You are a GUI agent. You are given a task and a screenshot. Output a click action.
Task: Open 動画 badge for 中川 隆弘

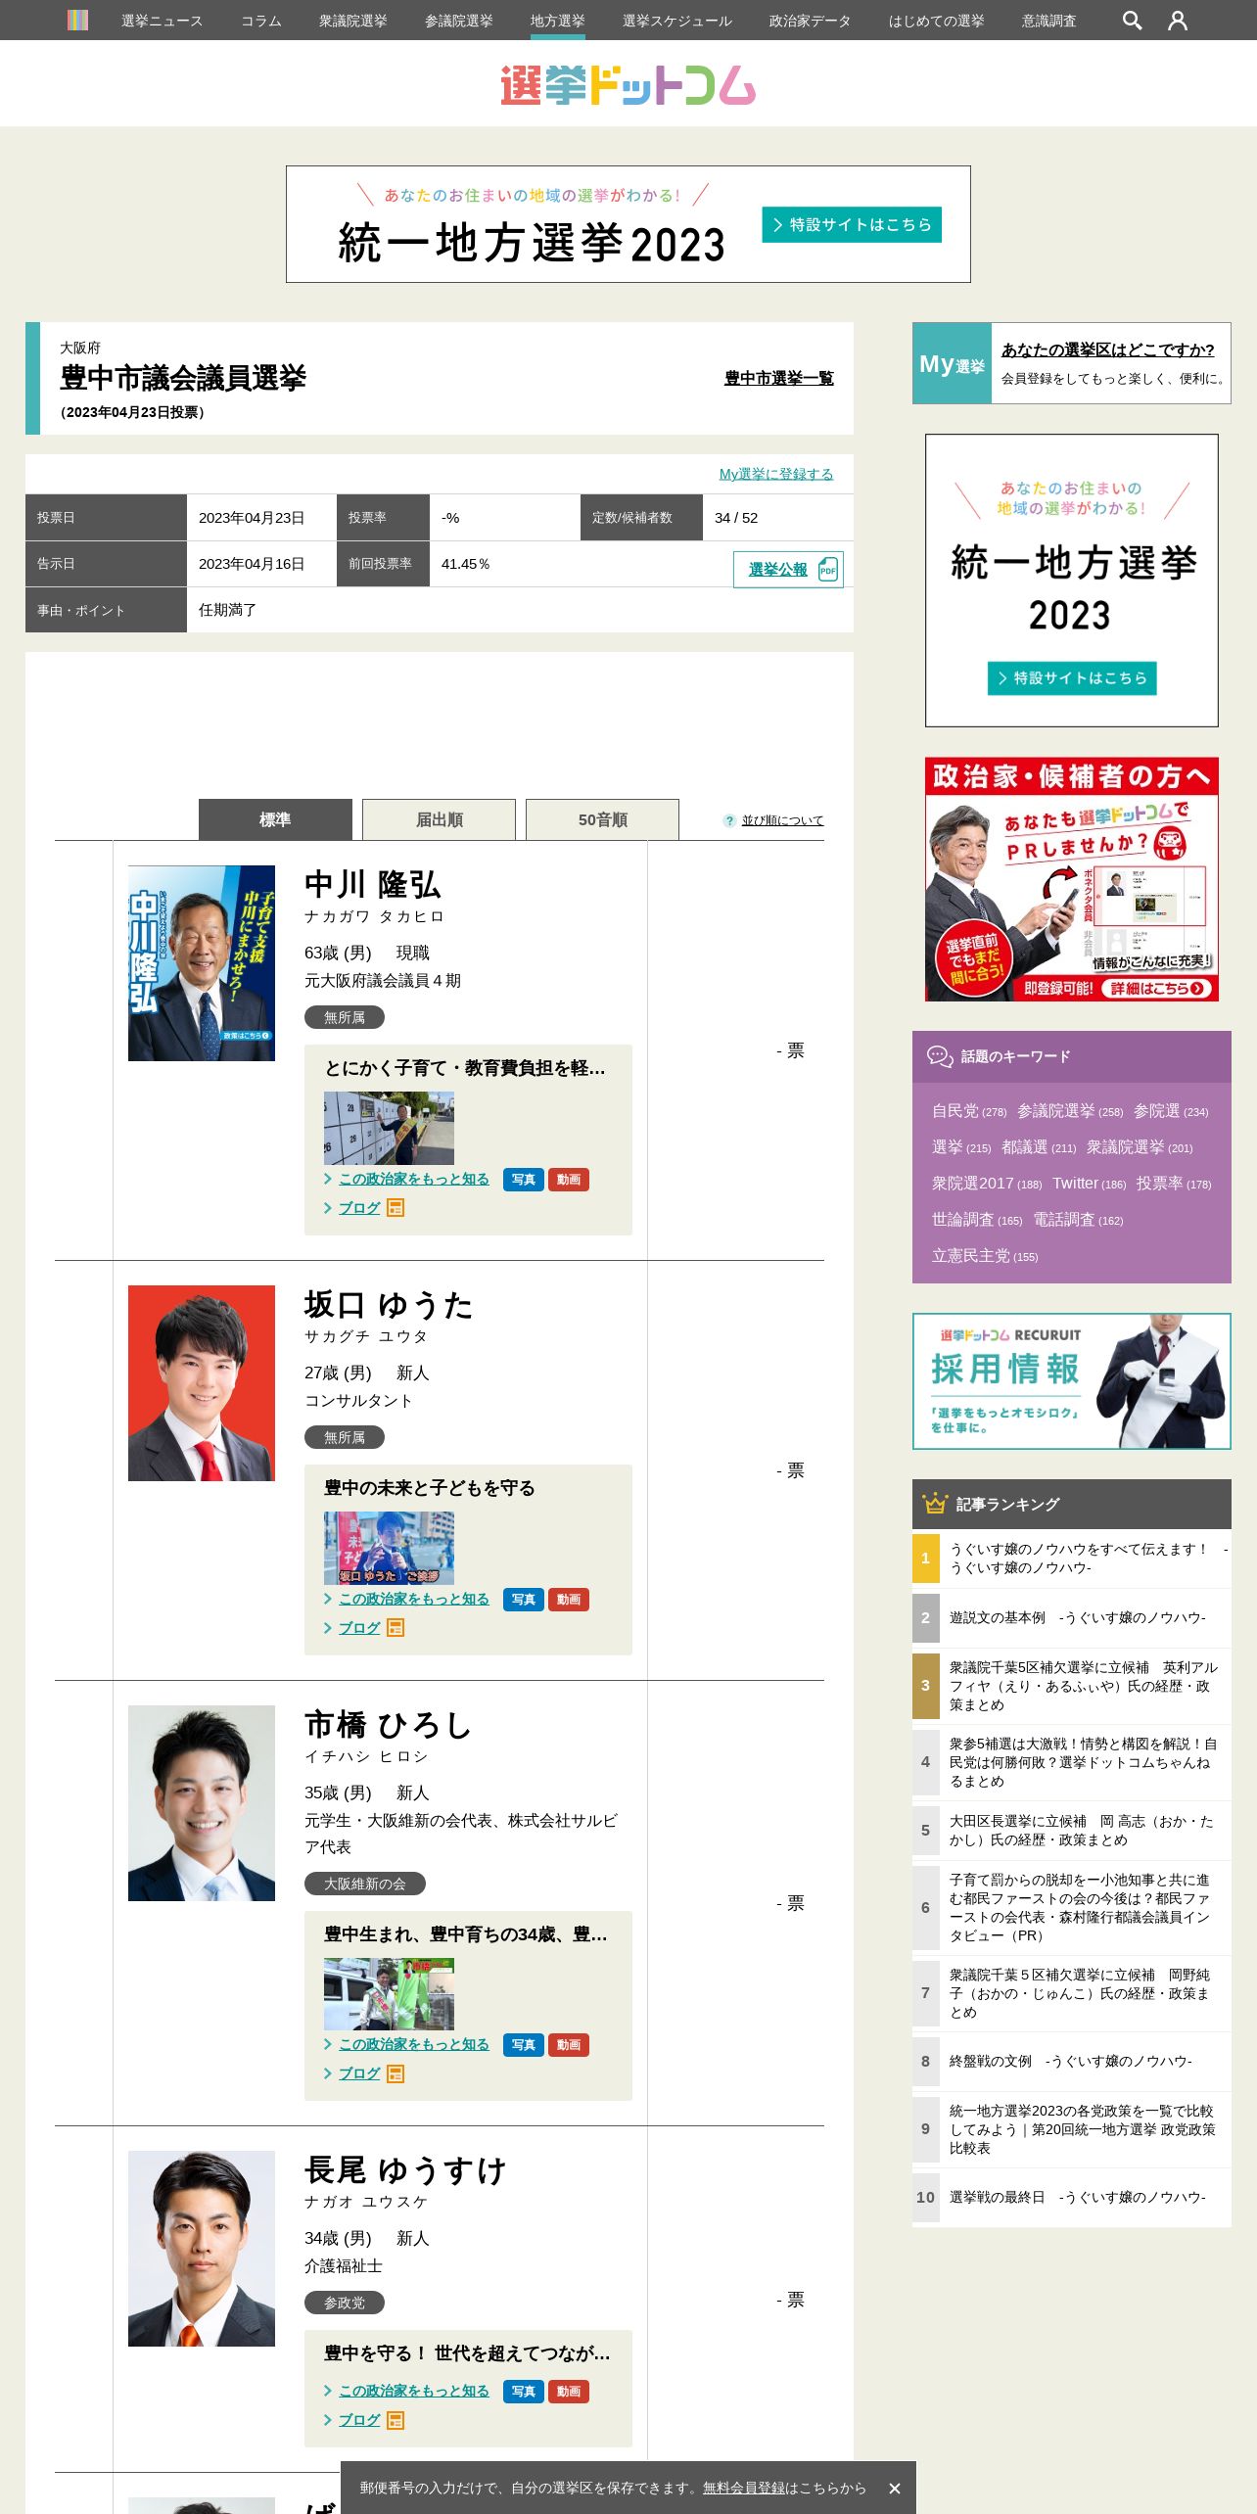[x=569, y=1180]
